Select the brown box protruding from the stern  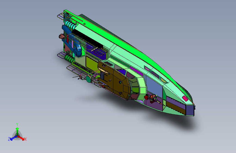(62, 36)
